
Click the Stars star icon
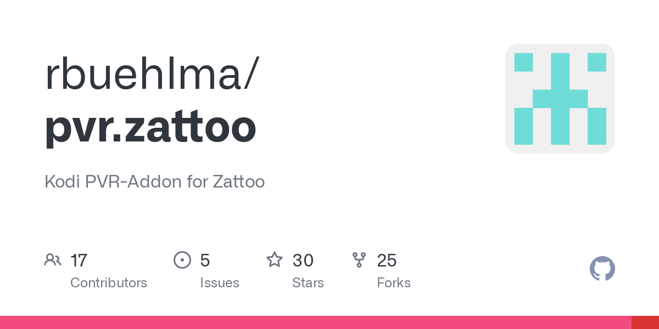point(275,259)
